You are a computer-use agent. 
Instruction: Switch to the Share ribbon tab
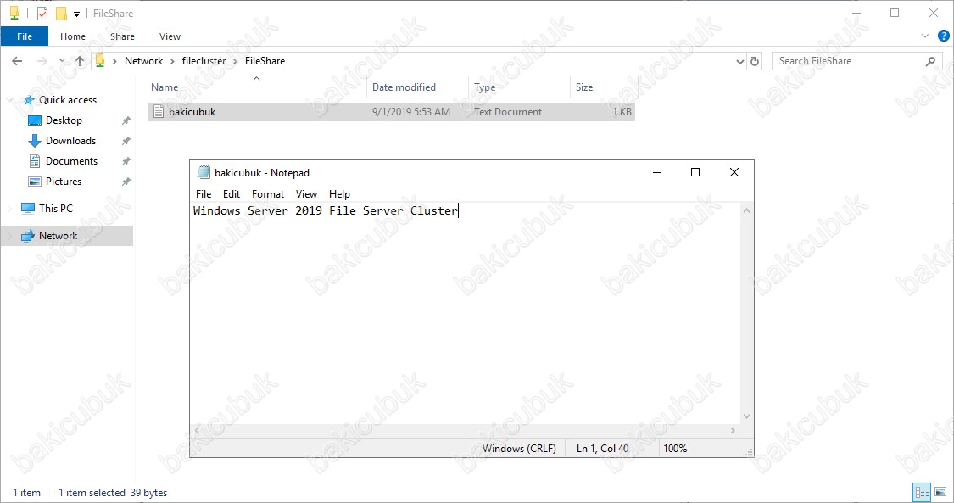pos(122,36)
